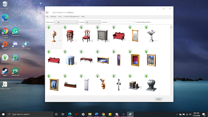Open the Help menu
Image resolution: width=208 pixels, height=117 pixels.
pyautogui.click(x=83, y=17)
